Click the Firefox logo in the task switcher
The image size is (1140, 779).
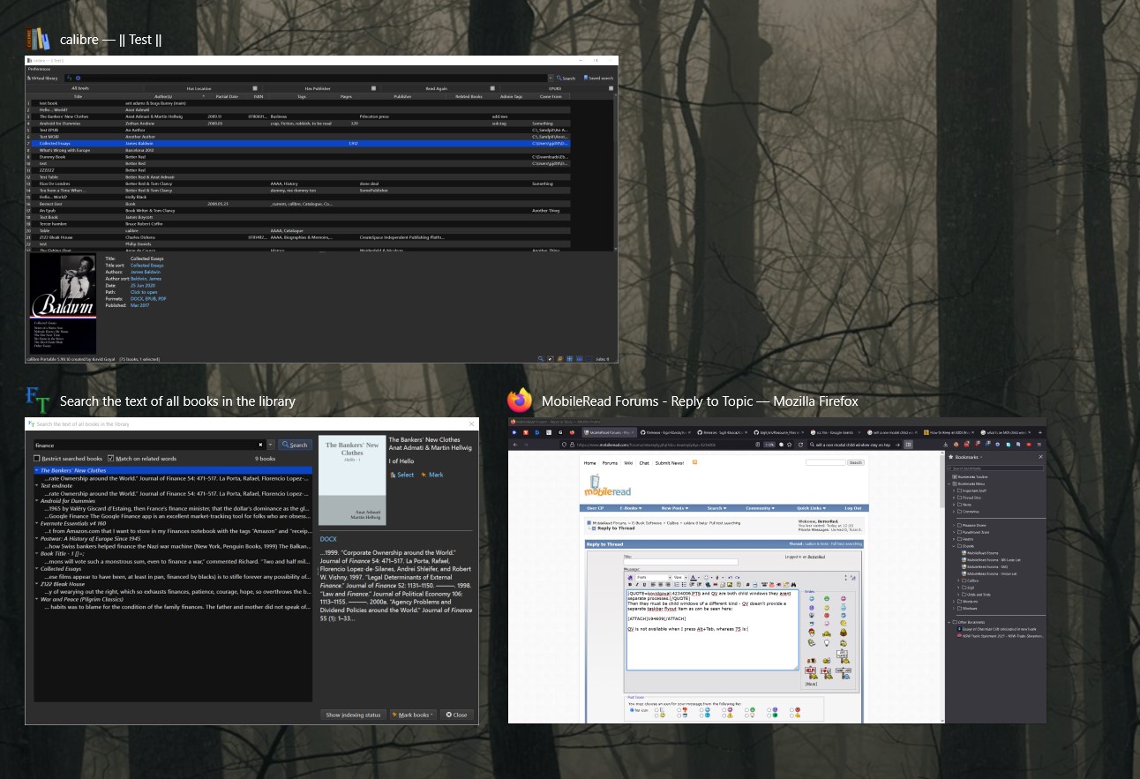pyautogui.click(x=520, y=401)
